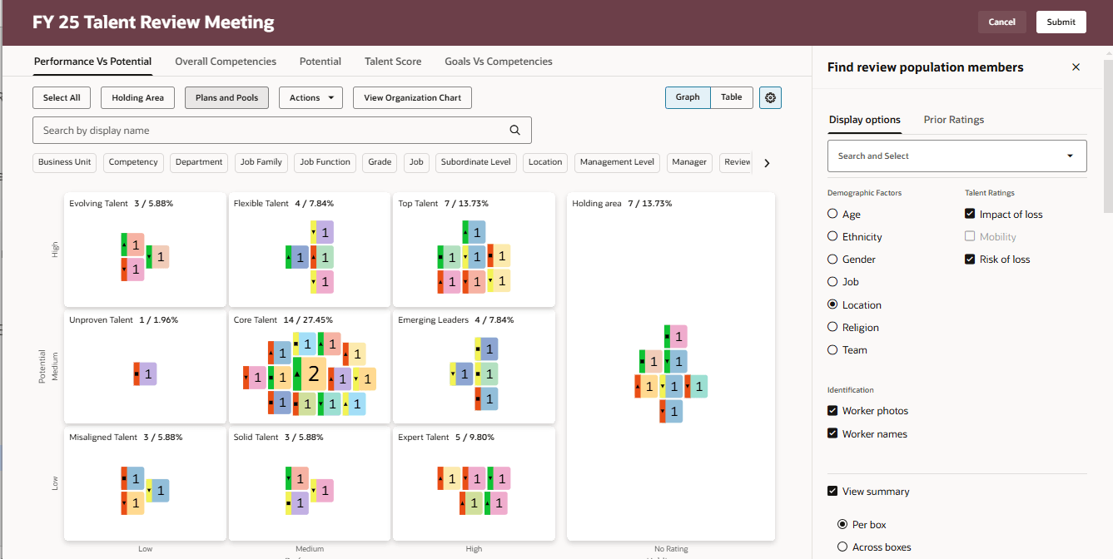1113x559 pixels.
Task: Switch to Table view
Action: point(731,97)
